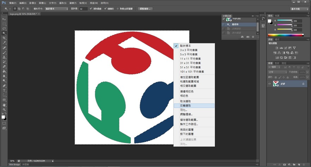The image size is (311, 167).
Task: Open the sample size (樣本尺寸) dropdown
Action: (x=56, y=9)
